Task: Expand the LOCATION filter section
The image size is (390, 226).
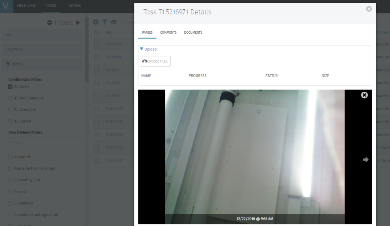Action: click(42, 50)
